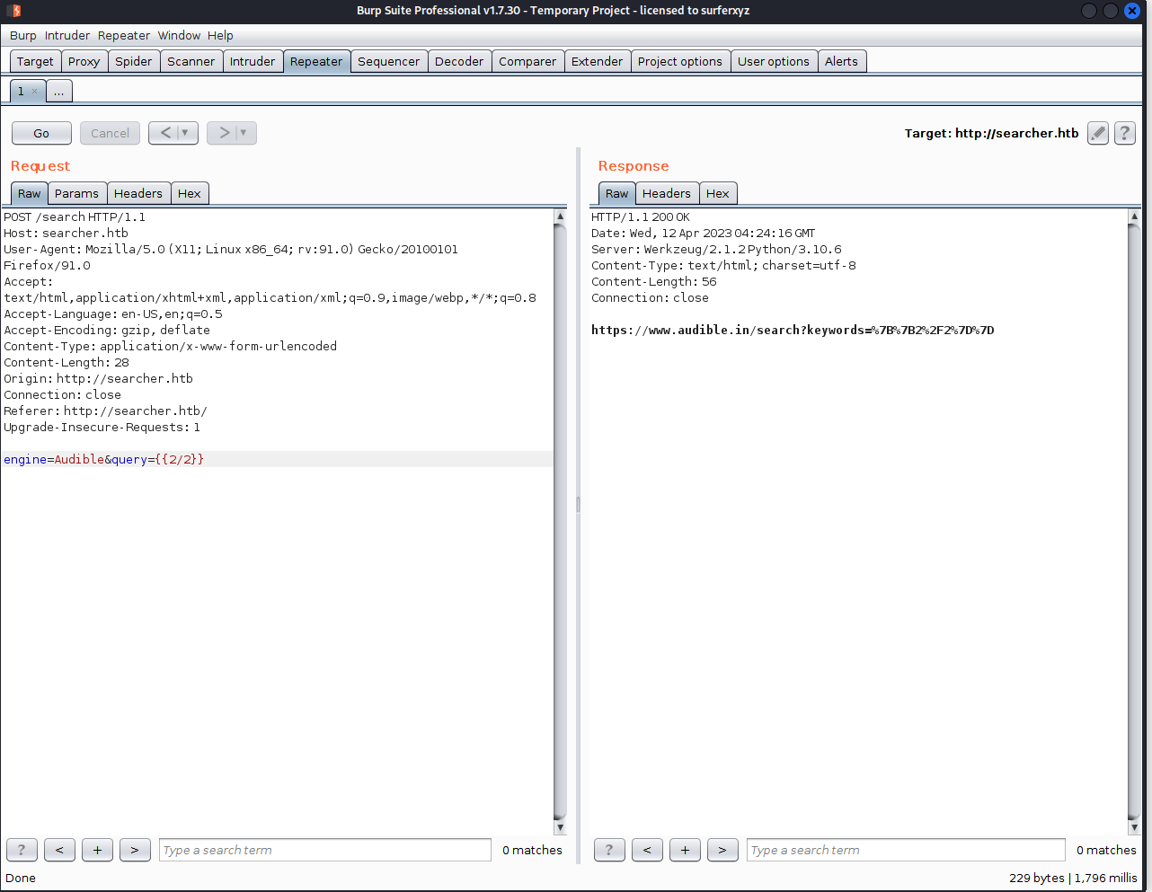
Task: Click the + button in request search bar
Action: (97, 850)
